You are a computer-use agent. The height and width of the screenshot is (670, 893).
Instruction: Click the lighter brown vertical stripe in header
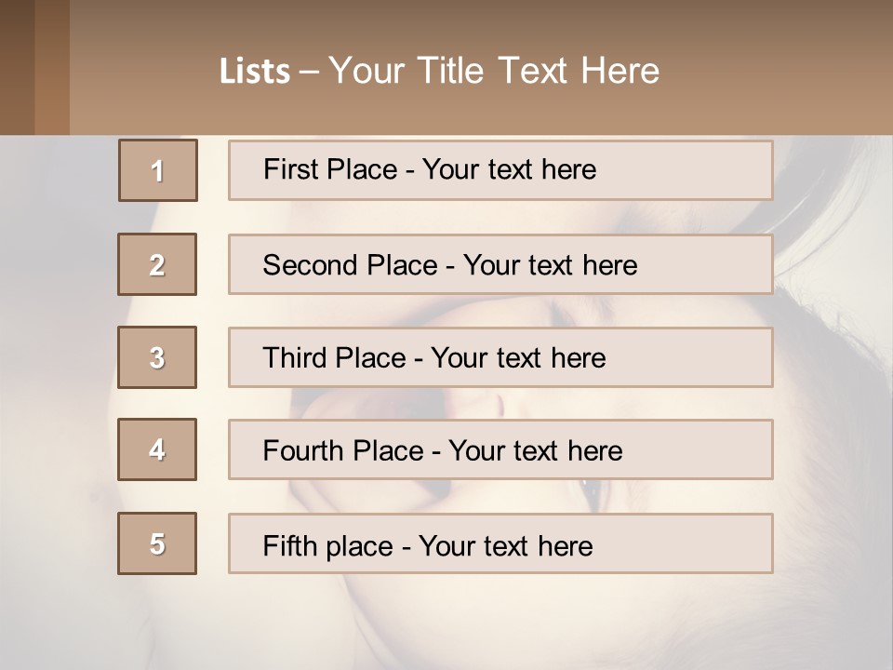coord(51,67)
